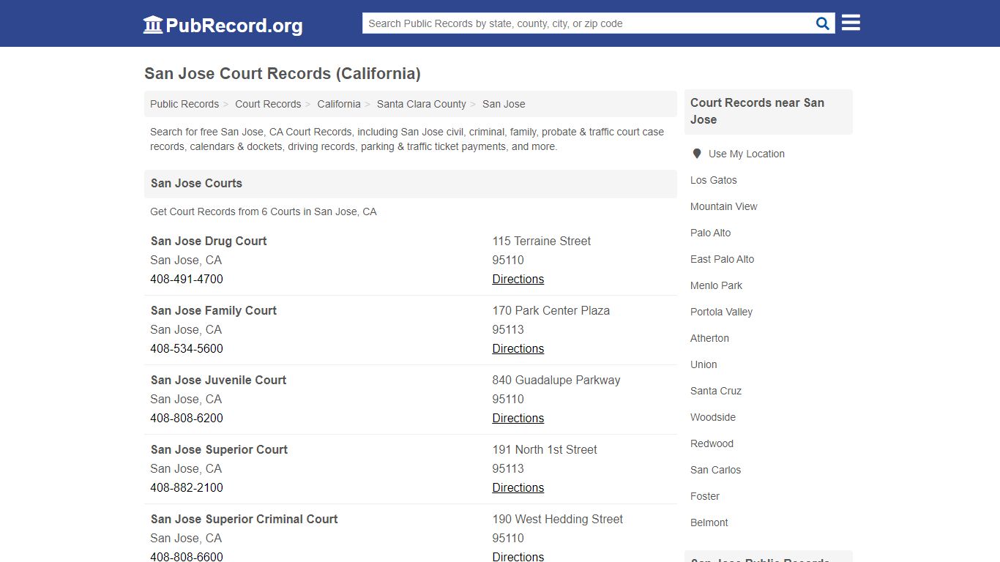Open Portola Valley court records
This screenshot has width=1000, height=562.
click(722, 312)
